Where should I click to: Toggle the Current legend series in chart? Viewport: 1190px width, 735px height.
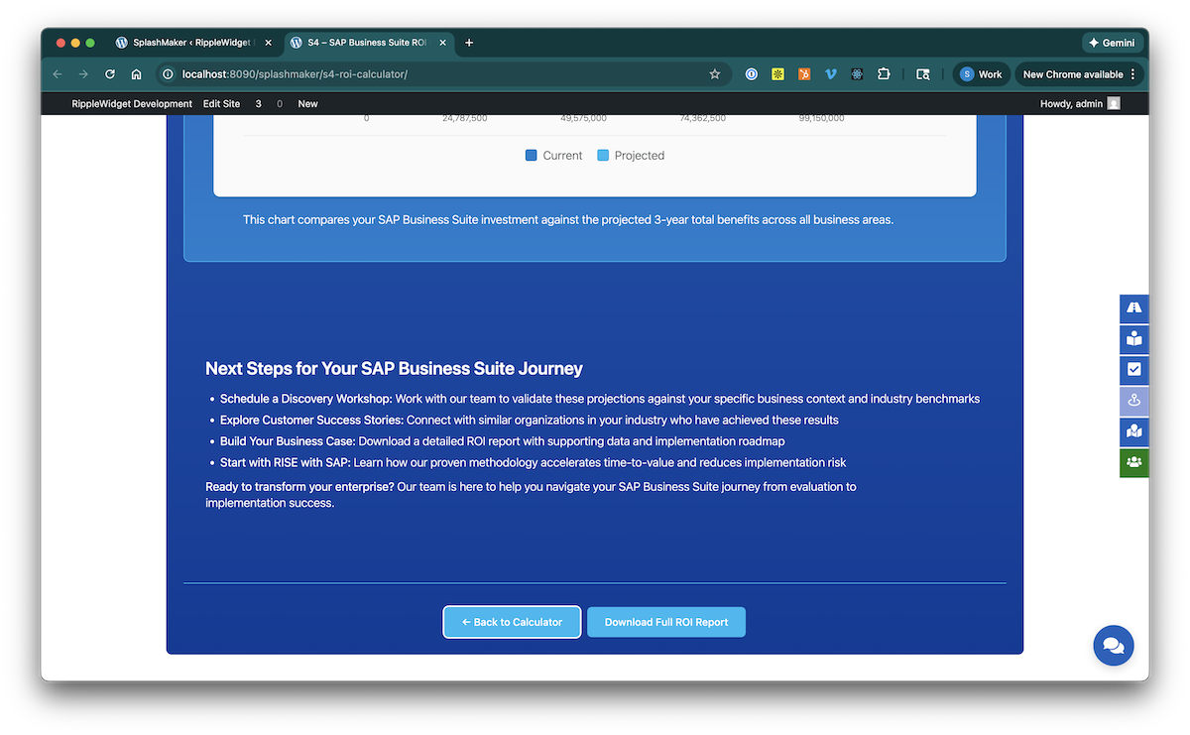(553, 156)
